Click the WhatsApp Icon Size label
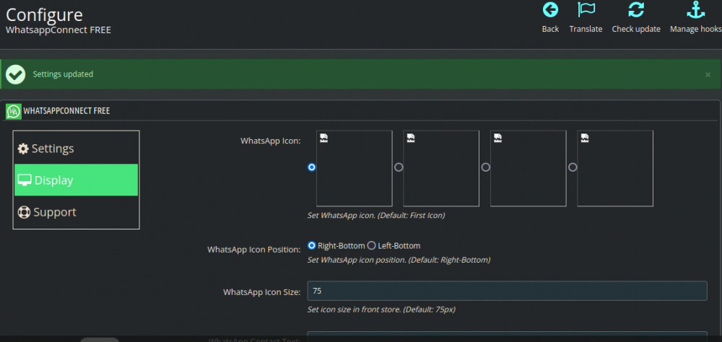Image resolution: width=722 pixels, height=342 pixels. (x=262, y=291)
